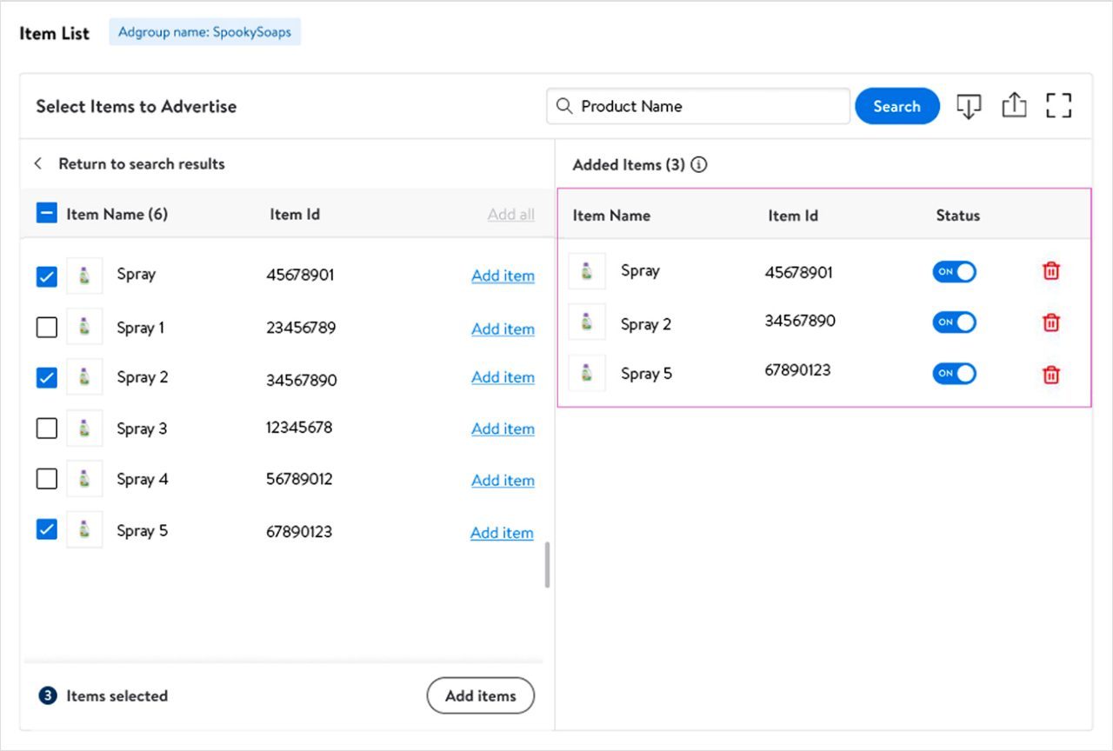The width and height of the screenshot is (1113, 751).
Task: Expand to fullscreen view
Action: pyautogui.click(x=1059, y=105)
